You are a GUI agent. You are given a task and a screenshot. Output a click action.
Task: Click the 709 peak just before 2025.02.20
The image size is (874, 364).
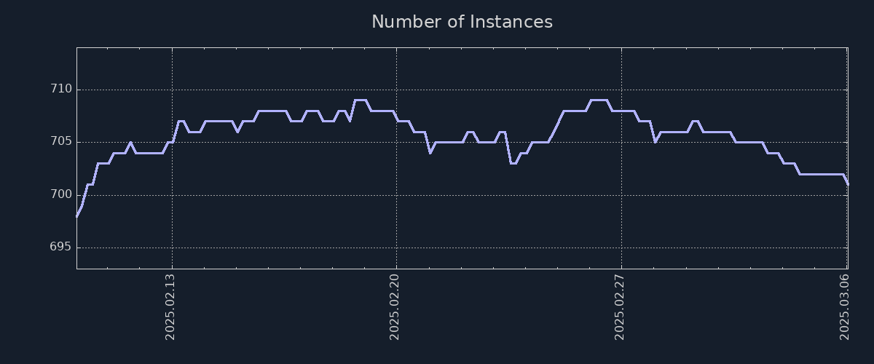[x=360, y=100]
